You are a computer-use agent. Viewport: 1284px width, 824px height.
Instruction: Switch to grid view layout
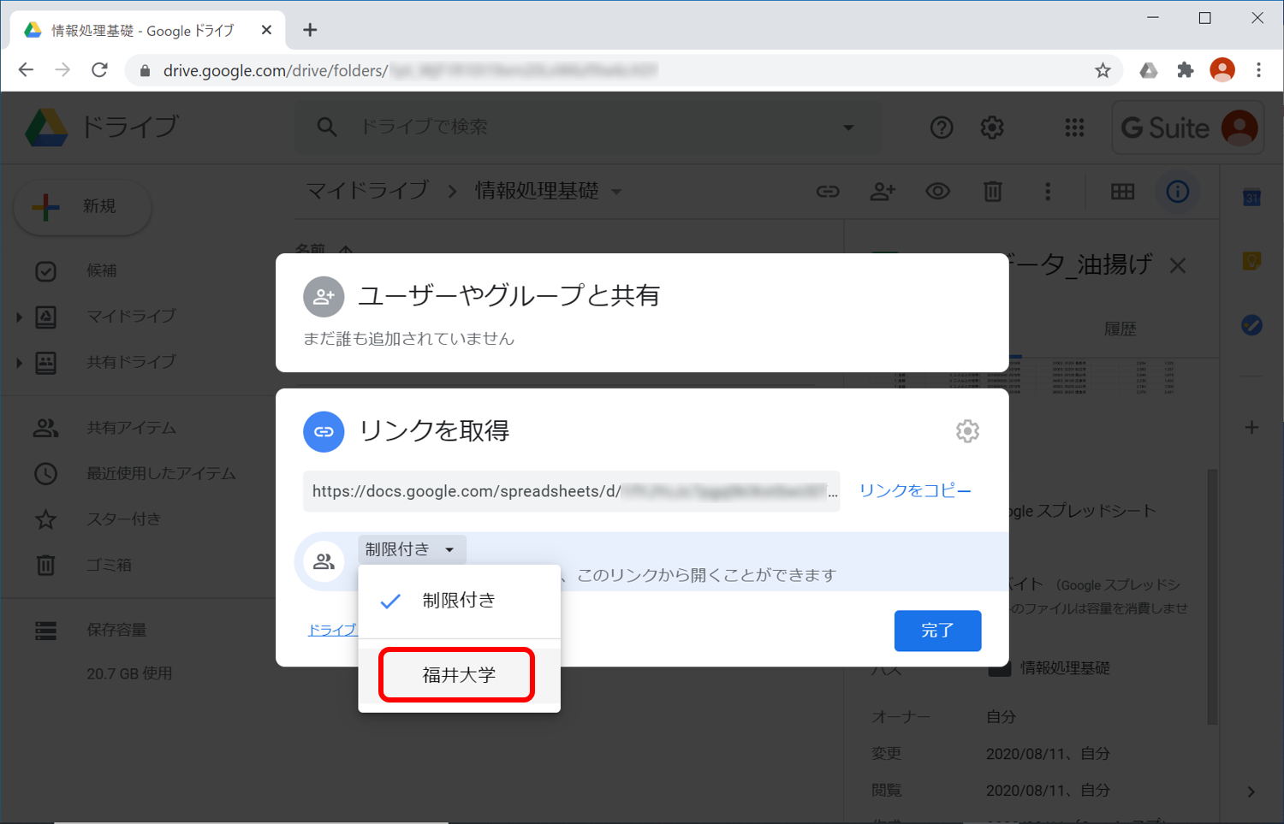(x=1122, y=192)
